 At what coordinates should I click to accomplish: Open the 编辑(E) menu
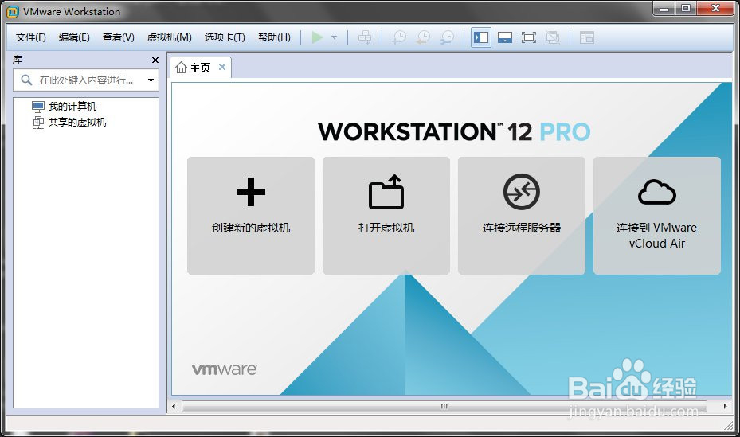[74, 37]
